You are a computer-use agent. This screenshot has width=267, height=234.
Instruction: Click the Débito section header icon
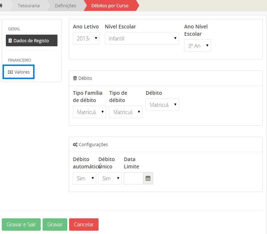click(x=75, y=78)
